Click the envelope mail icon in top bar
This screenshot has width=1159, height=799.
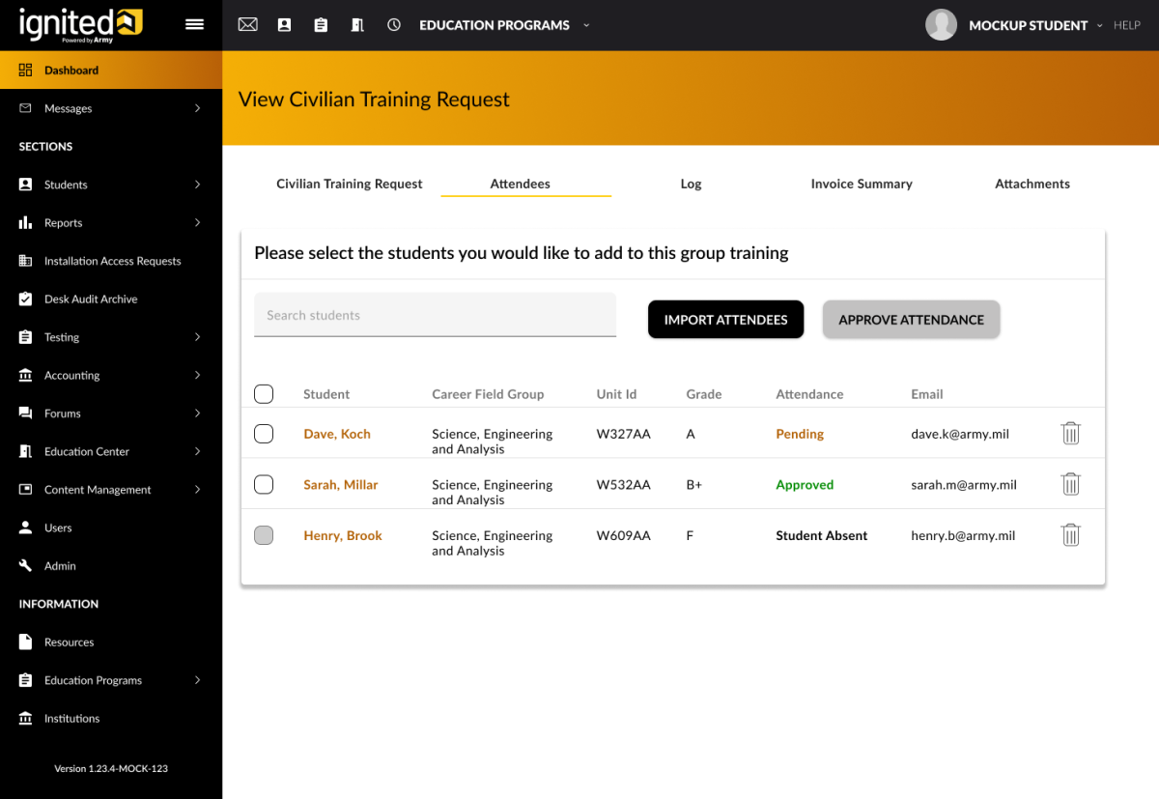247,25
